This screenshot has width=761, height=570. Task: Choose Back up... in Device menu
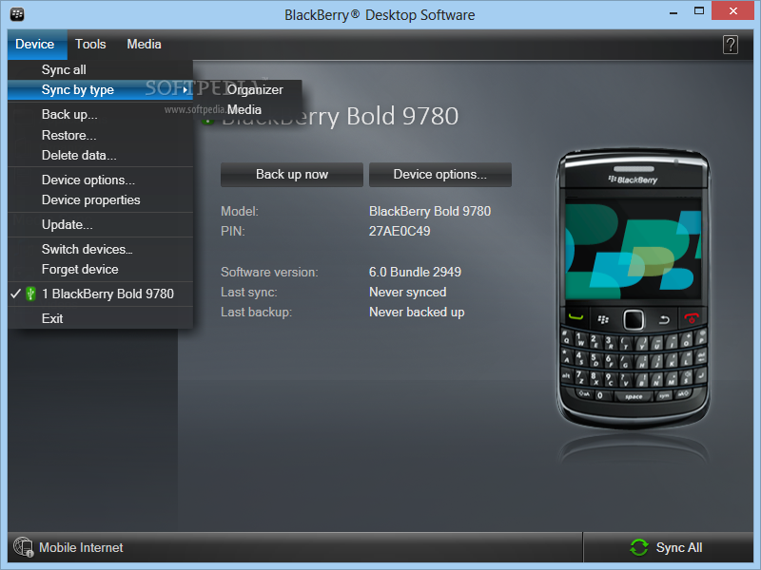[100, 114]
